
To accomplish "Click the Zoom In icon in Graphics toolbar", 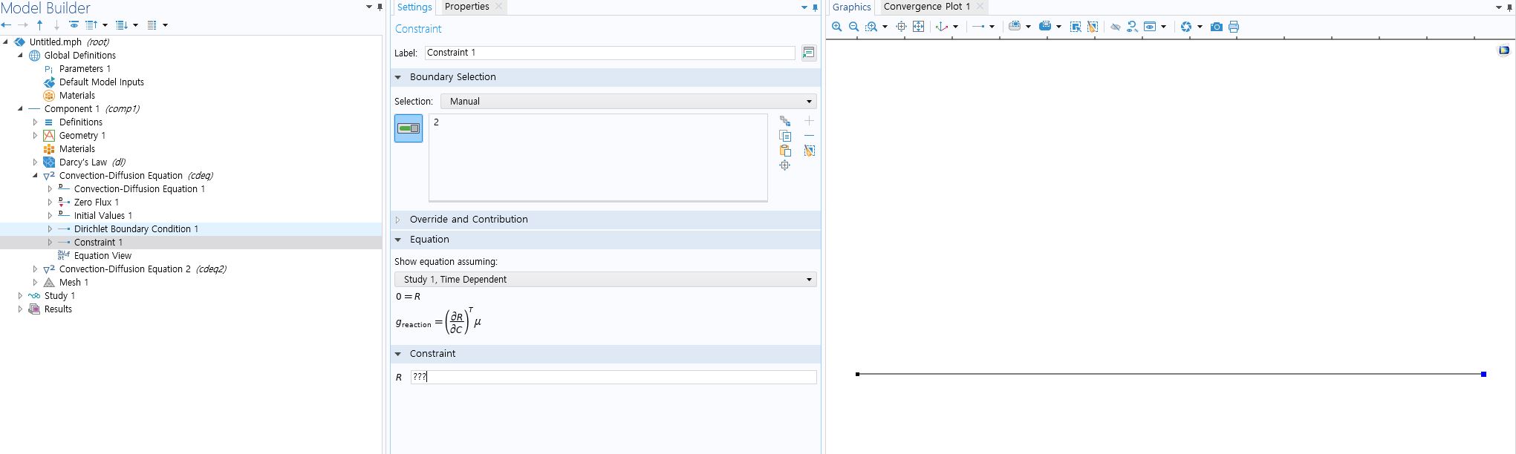I will click(x=837, y=27).
